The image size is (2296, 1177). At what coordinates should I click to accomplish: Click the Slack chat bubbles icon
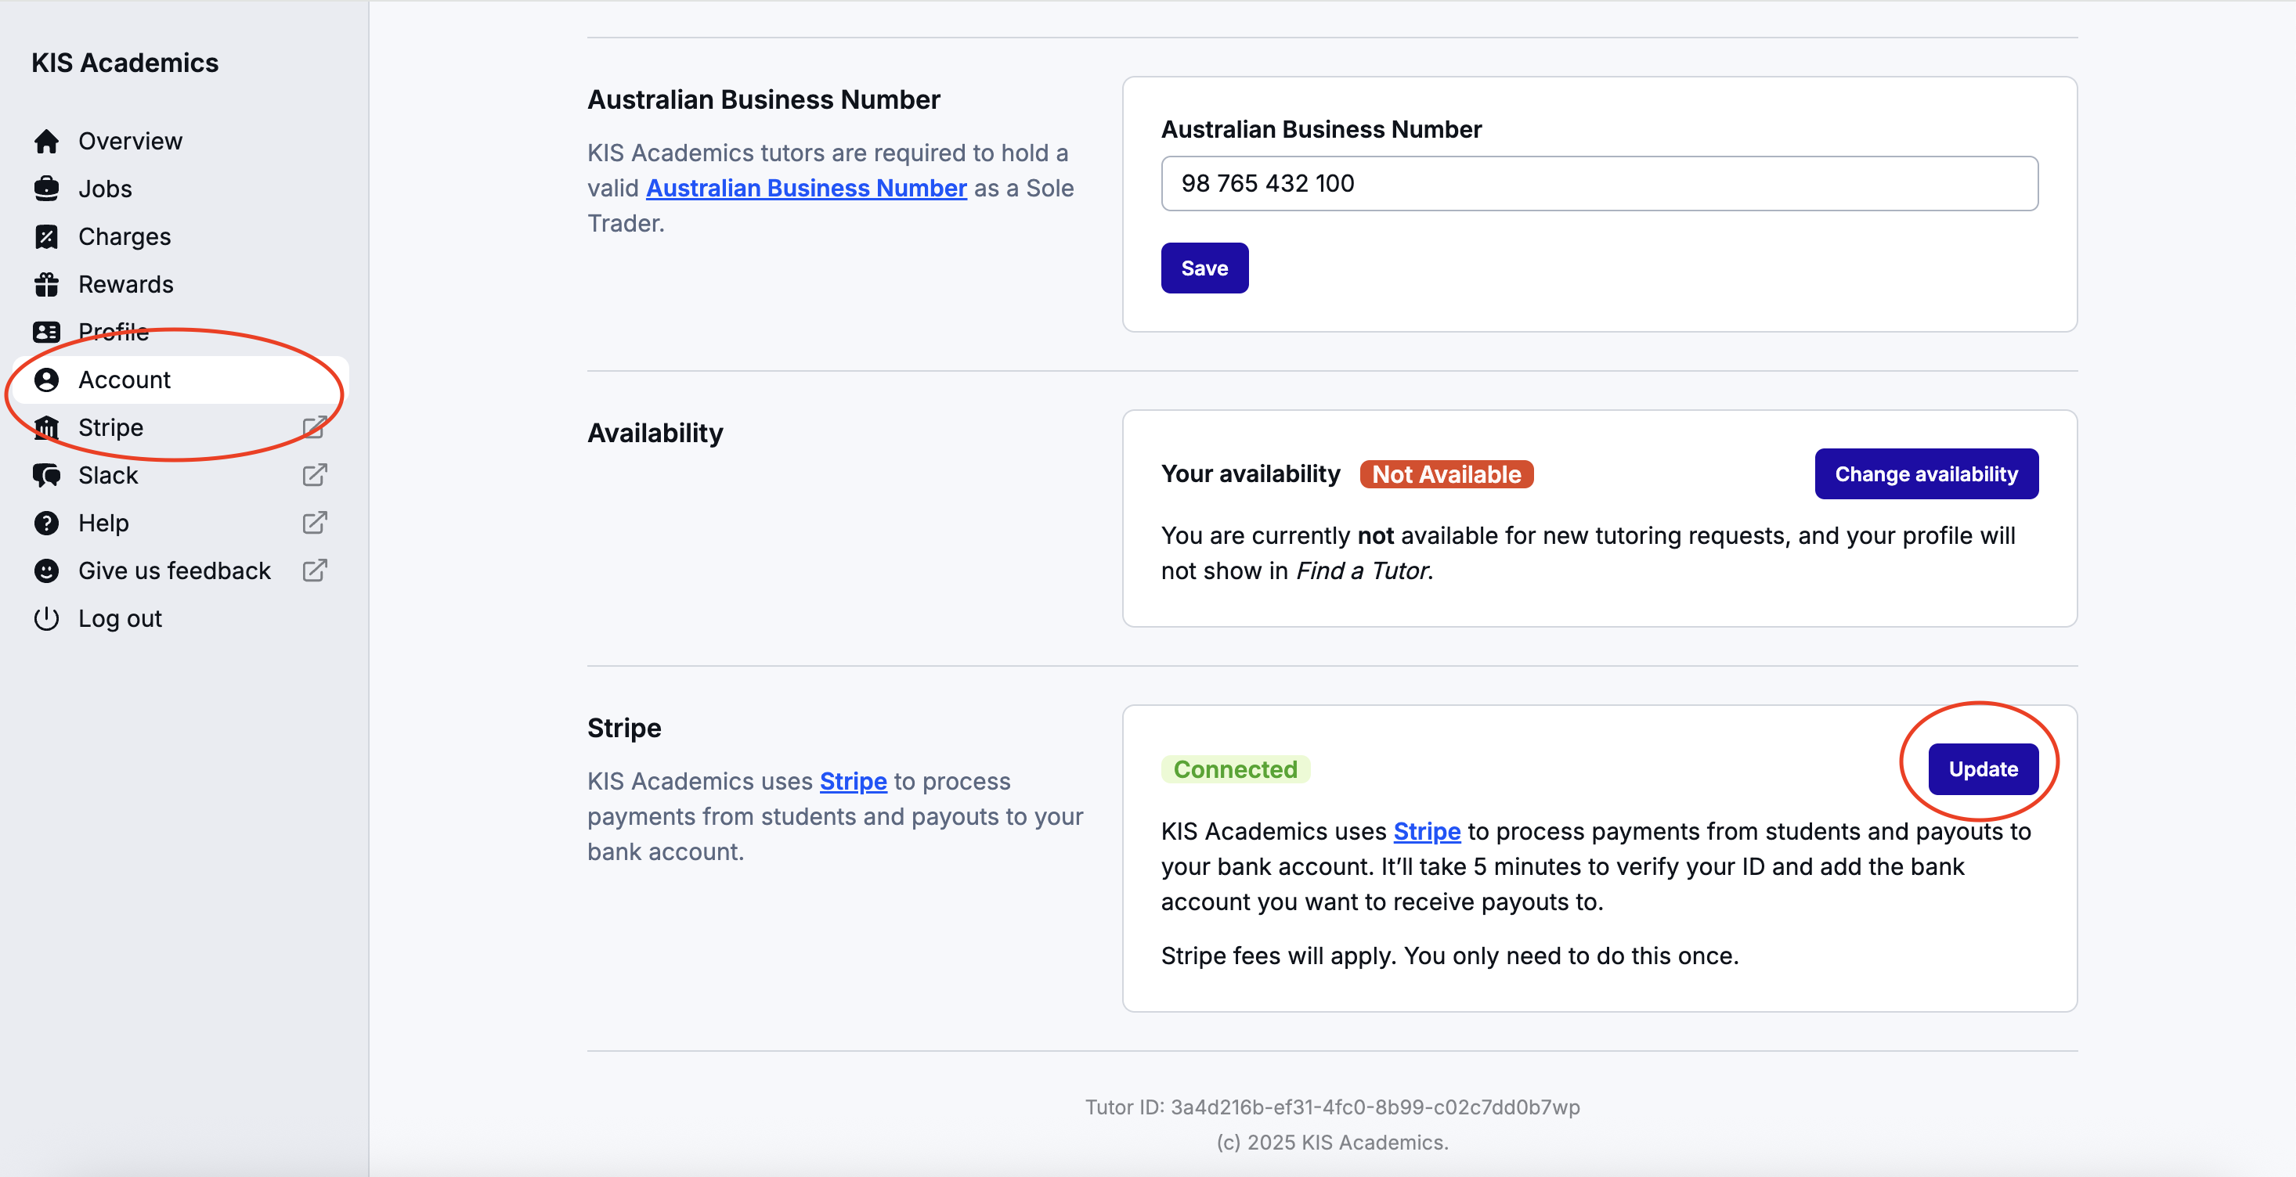(46, 475)
